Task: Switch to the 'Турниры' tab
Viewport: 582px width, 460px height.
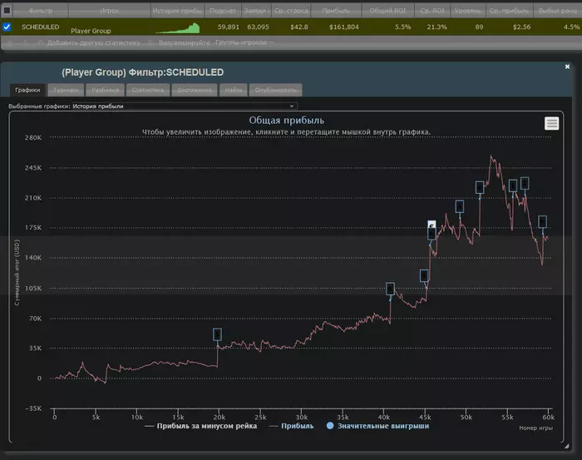Action: (x=65, y=90)
